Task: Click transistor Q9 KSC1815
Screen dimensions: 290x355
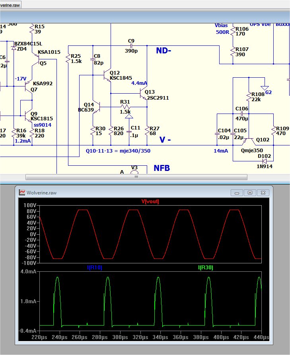Action: (29, 116)
